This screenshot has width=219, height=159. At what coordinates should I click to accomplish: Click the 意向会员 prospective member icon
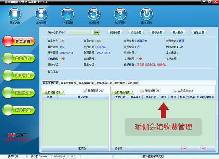click(41, 15)
